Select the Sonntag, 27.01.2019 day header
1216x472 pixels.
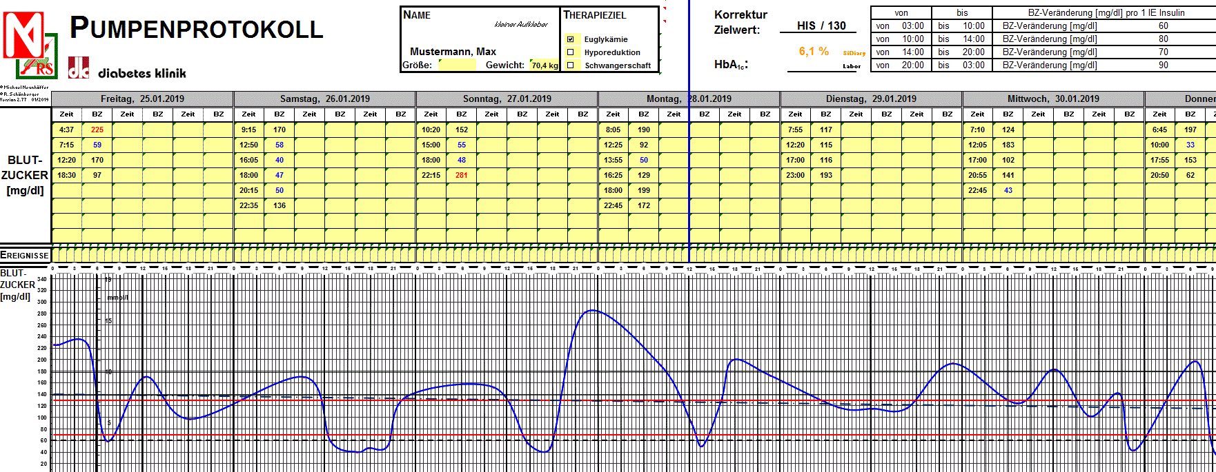pyautogui.click(x=507, y=99)
